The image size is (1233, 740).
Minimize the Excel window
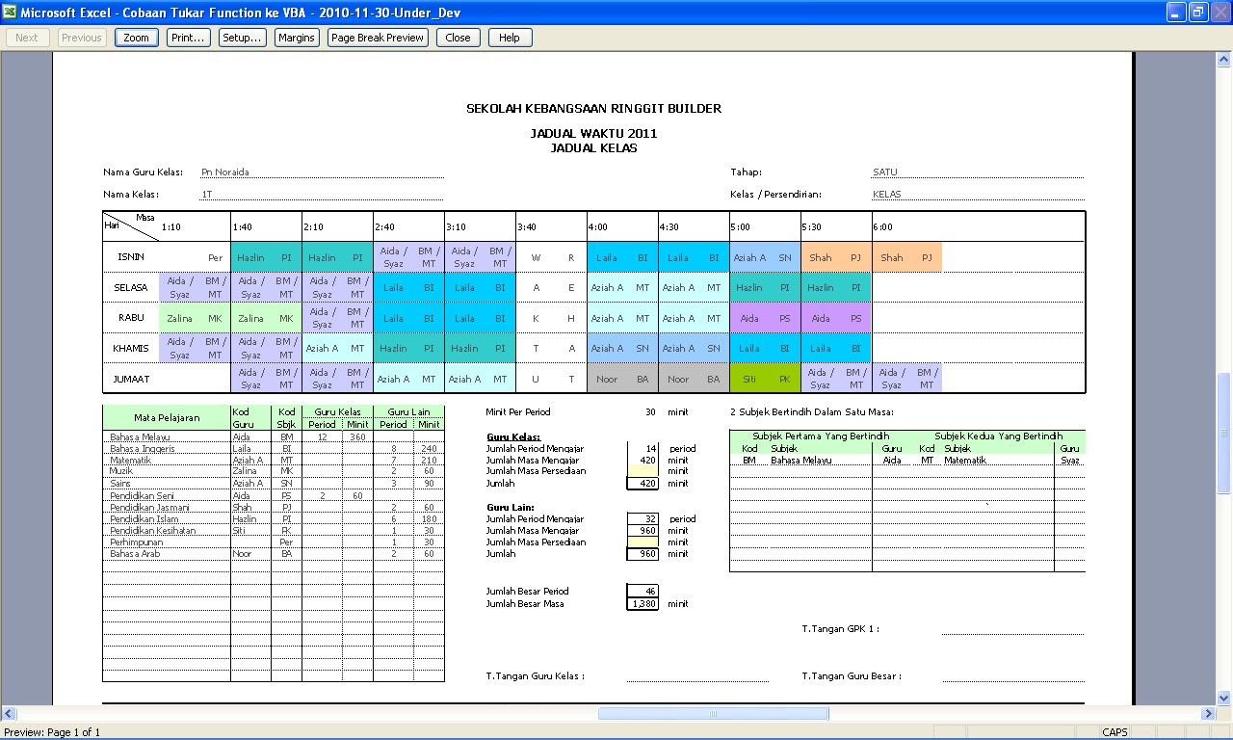[x=1176, y=12]
